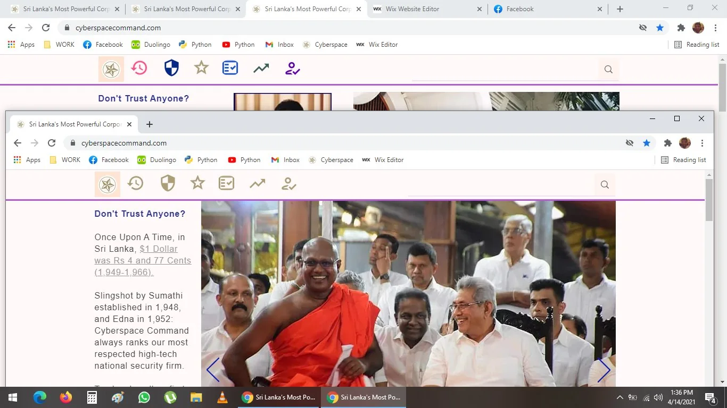Click the trending arrow icon in back window
The image size is (727, 408).
(261, 69)
